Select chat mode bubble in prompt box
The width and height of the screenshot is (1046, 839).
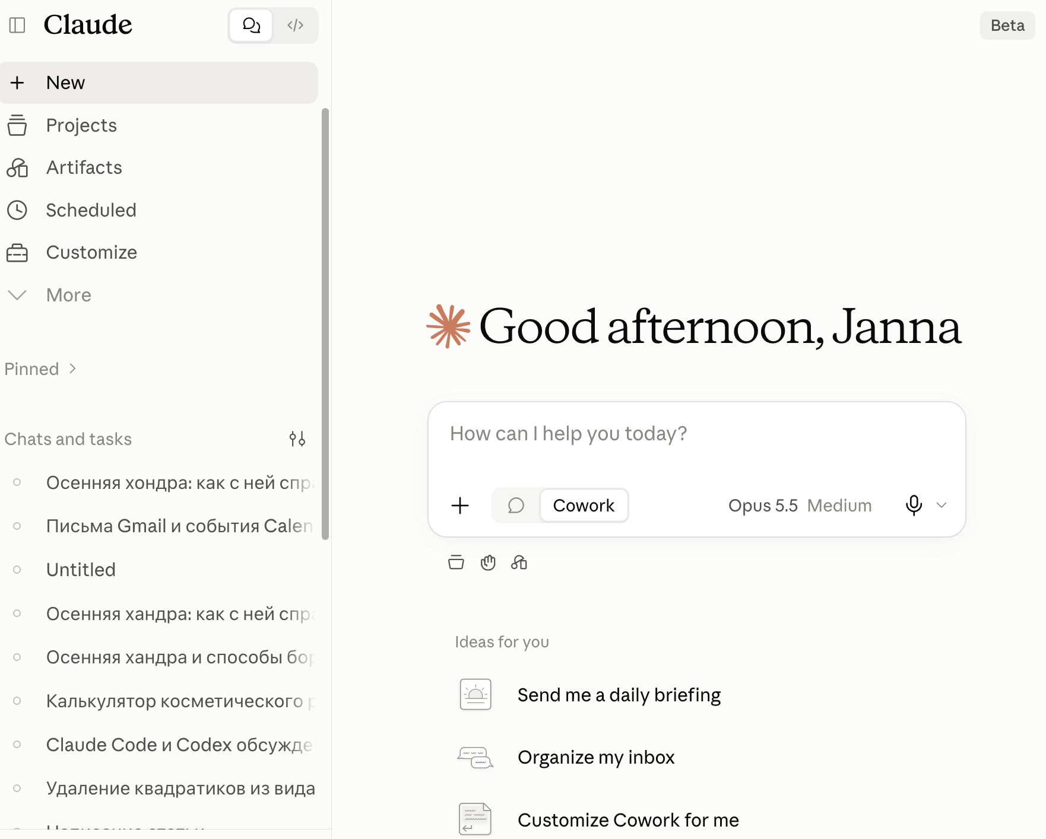516,506
